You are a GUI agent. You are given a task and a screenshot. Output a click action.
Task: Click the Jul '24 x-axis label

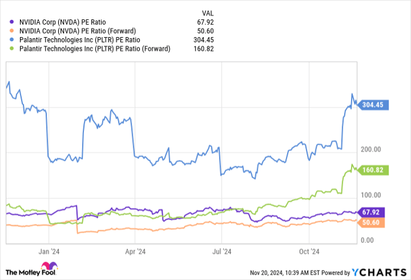click(221, 251)
